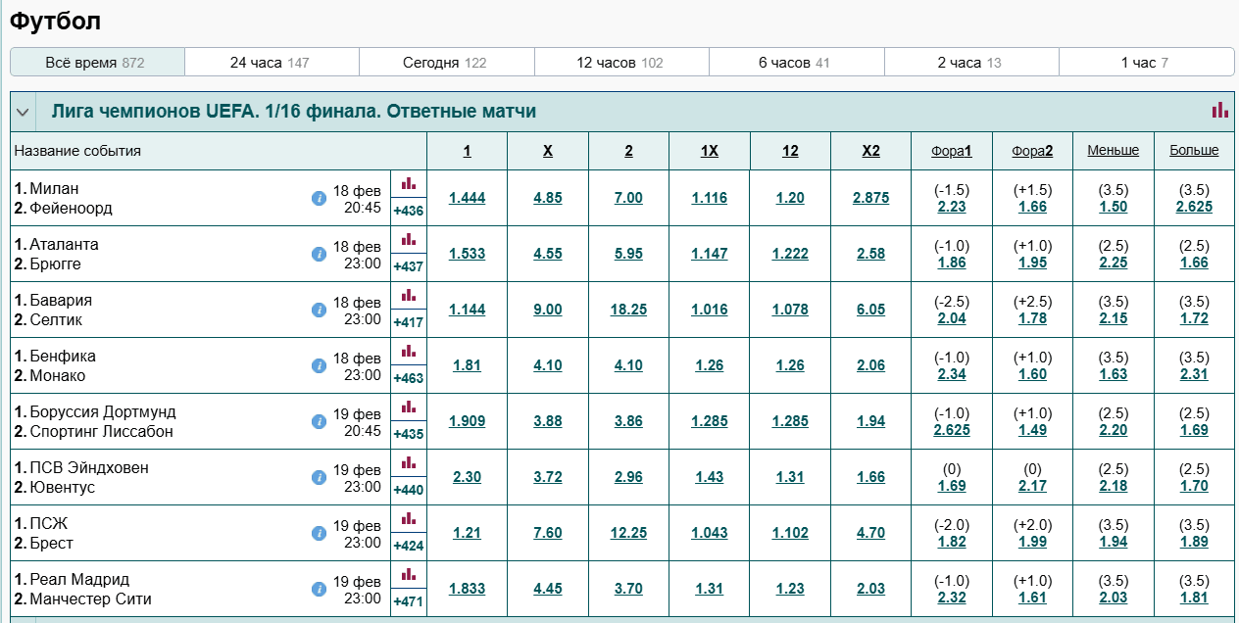This screenshot has height=623, width=1239.
Task: Sort by the X2 column header
Action: click(870, 151)
